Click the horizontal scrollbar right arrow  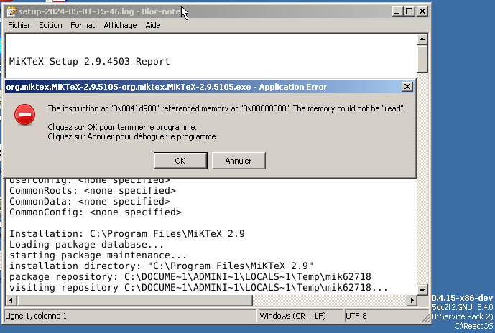(x=412, y=300)
